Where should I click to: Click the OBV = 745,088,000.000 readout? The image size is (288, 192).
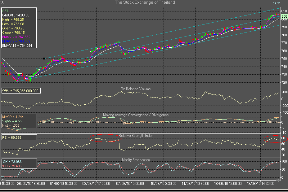(20, 91)
